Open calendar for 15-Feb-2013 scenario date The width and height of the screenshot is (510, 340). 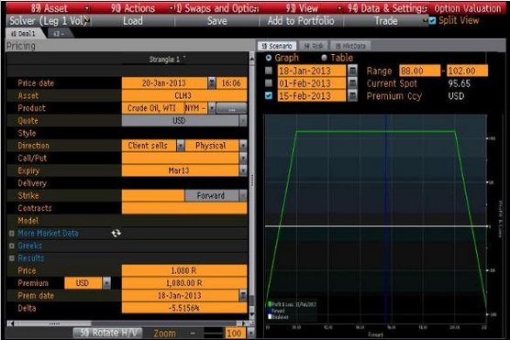tap(352, 95)
